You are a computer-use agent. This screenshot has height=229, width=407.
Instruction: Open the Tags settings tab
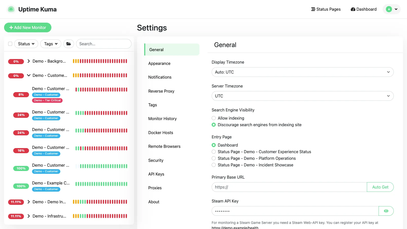[x=172, y=105]
